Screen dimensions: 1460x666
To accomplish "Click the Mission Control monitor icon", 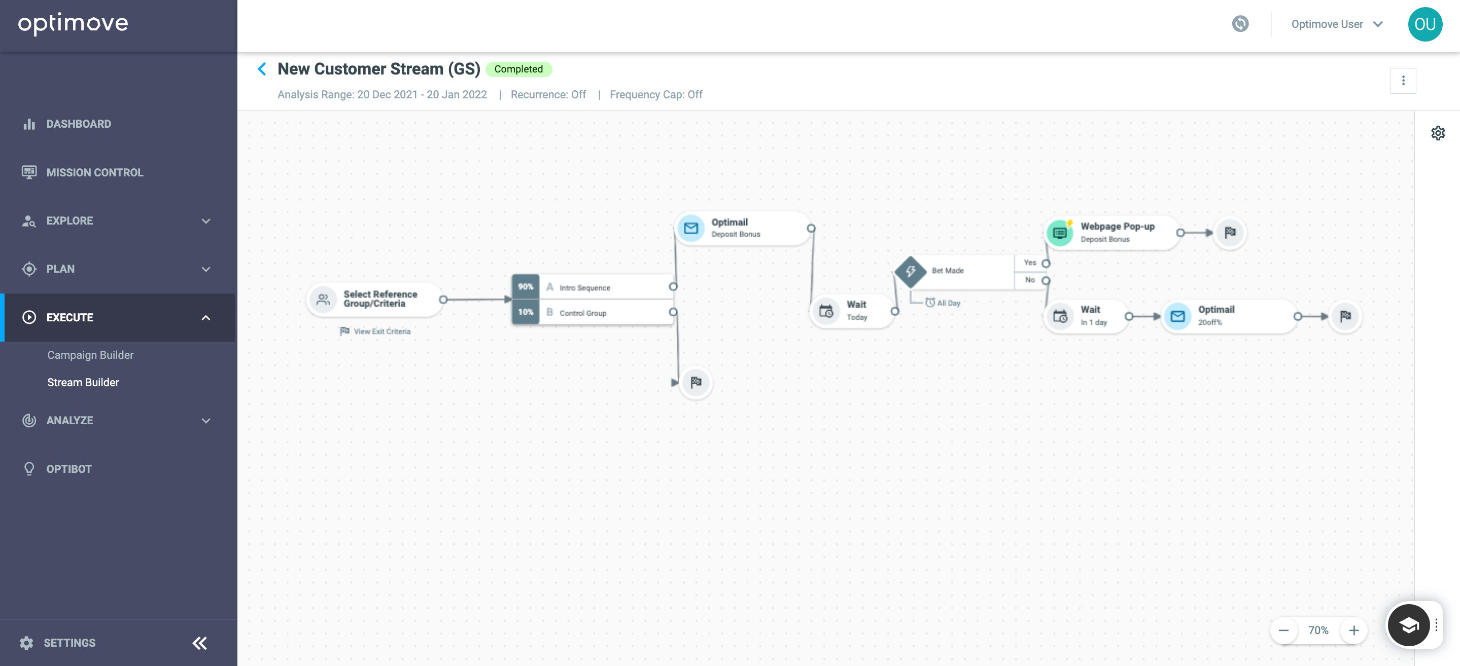I will pyautogui.click(x=29, y=172).
